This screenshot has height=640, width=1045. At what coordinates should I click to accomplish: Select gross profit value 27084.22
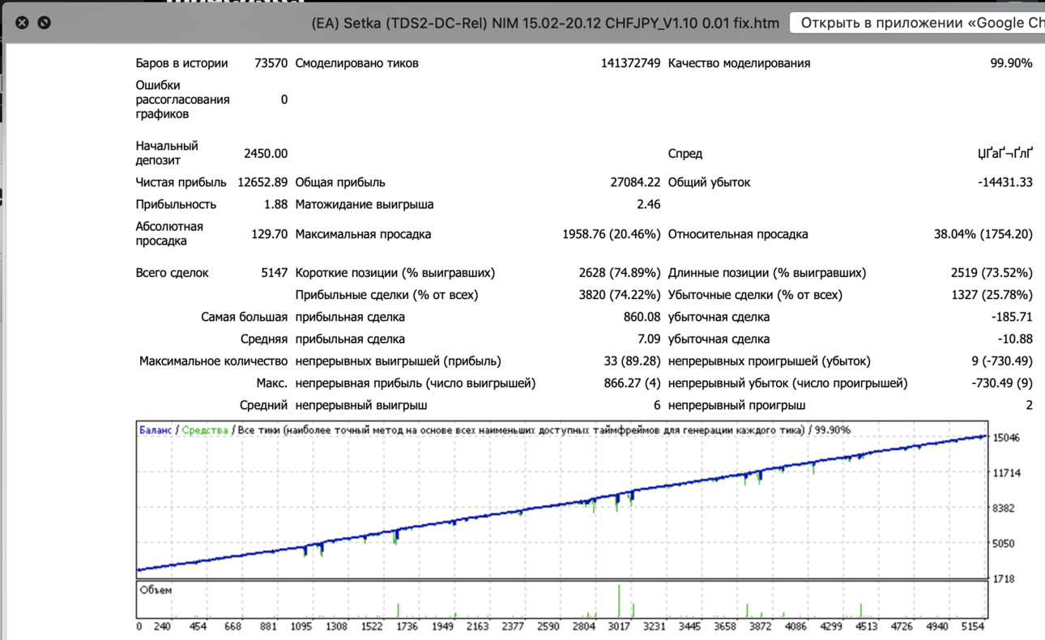click(635, 182)
